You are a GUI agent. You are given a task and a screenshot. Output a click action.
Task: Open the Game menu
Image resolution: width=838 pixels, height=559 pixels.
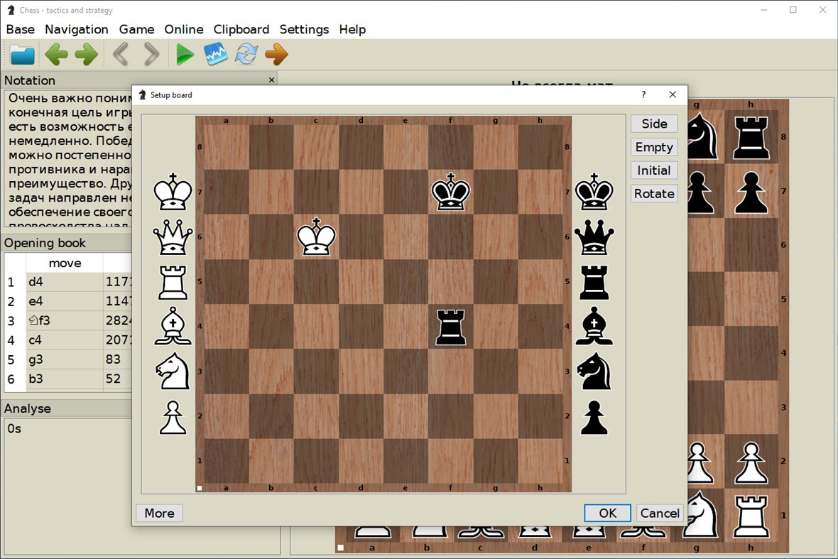(x=136, y=29)
